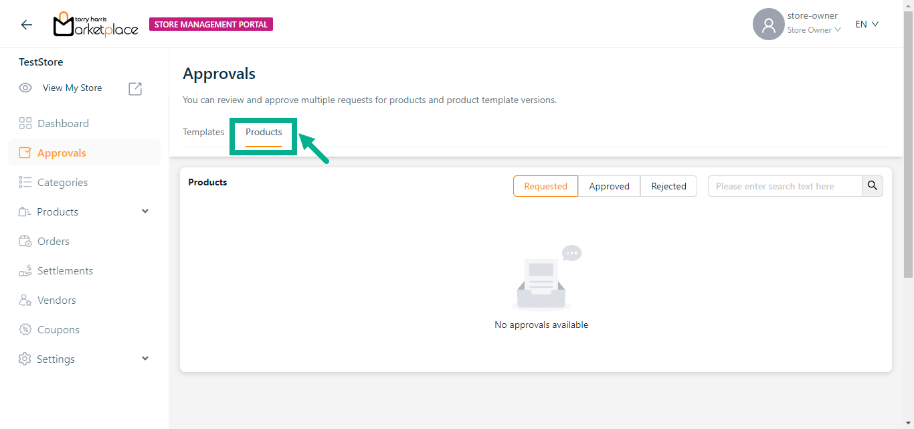Switch to the Products tab
The height and width of the screenshot is (429, 914).
(x=264, y=133)
